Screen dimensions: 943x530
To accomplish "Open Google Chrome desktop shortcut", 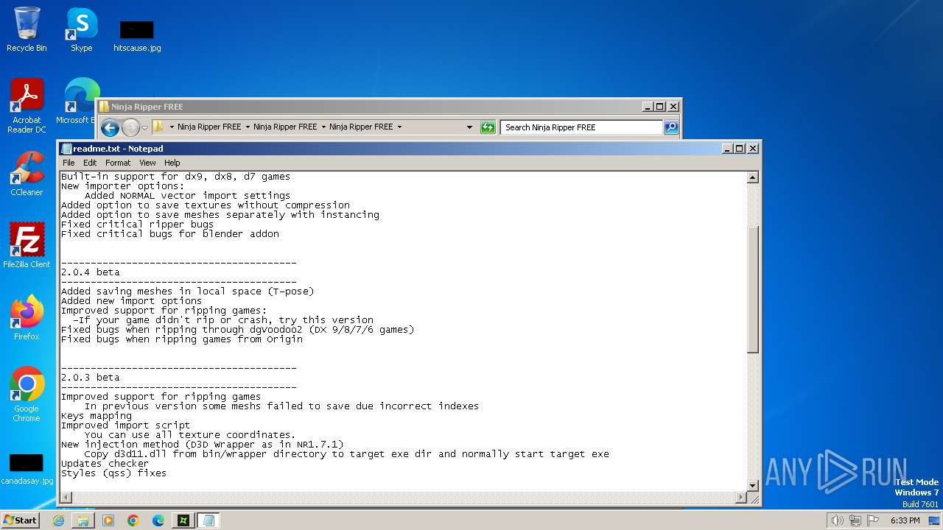I will coord(27,395).
